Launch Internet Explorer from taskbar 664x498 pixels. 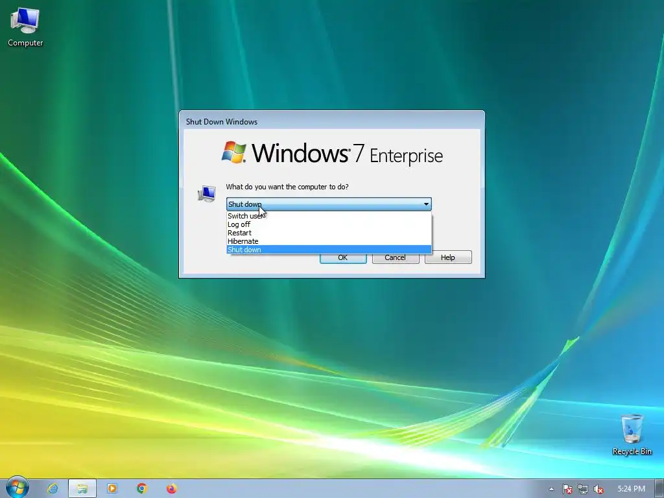[x=53, y=488]
